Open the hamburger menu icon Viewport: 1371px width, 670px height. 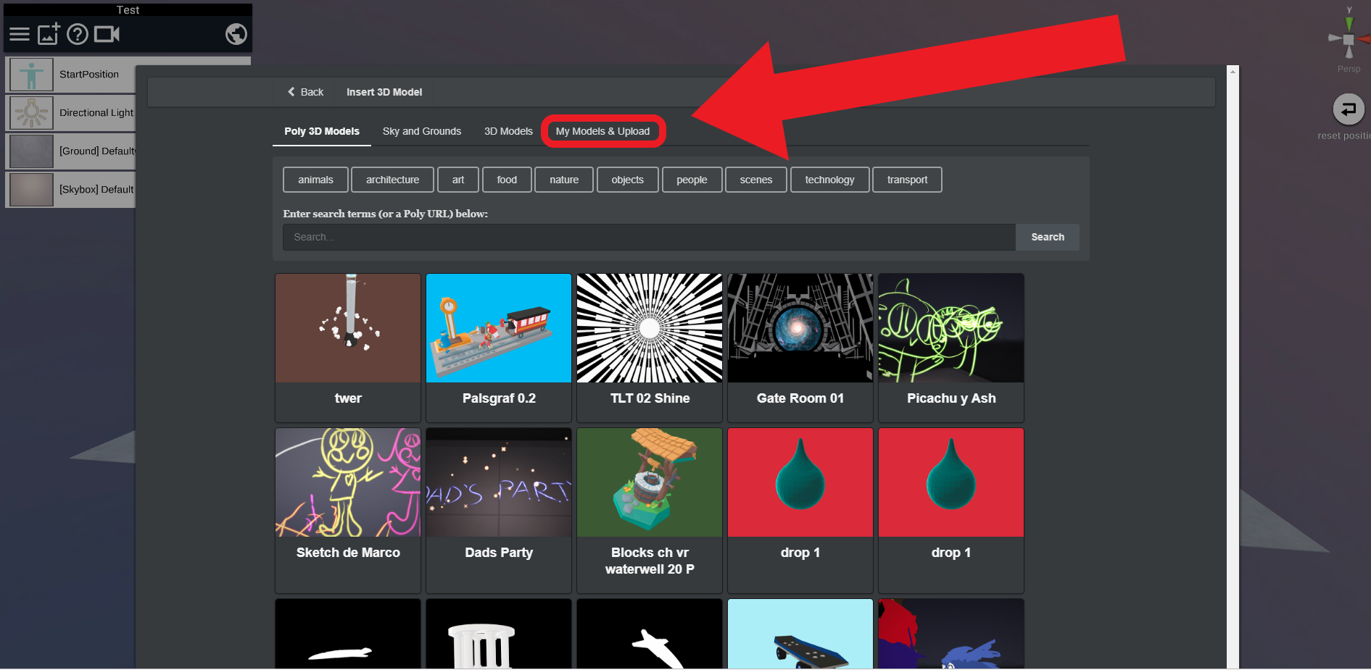click(x=20, y=34)
